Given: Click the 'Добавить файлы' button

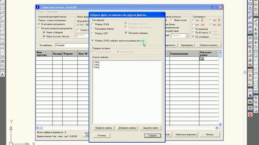Looking at the screenshot, I should (127, 128).
